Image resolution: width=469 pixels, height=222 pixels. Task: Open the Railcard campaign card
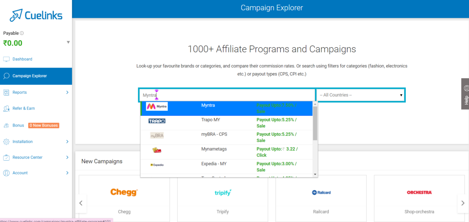[x=321, y=199]
